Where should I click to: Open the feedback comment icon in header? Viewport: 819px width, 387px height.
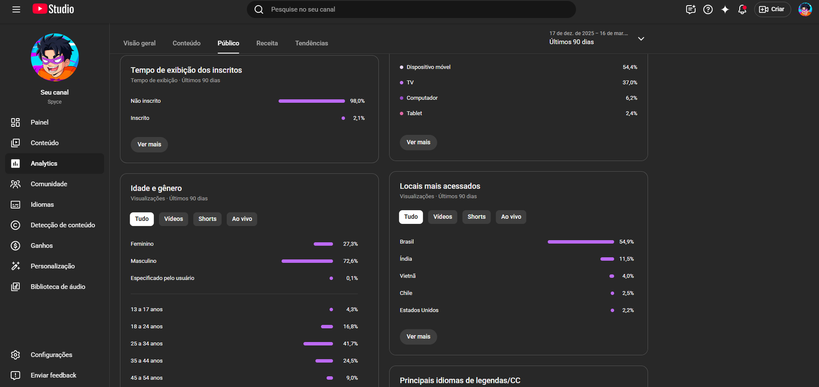(x=691, y=9)
